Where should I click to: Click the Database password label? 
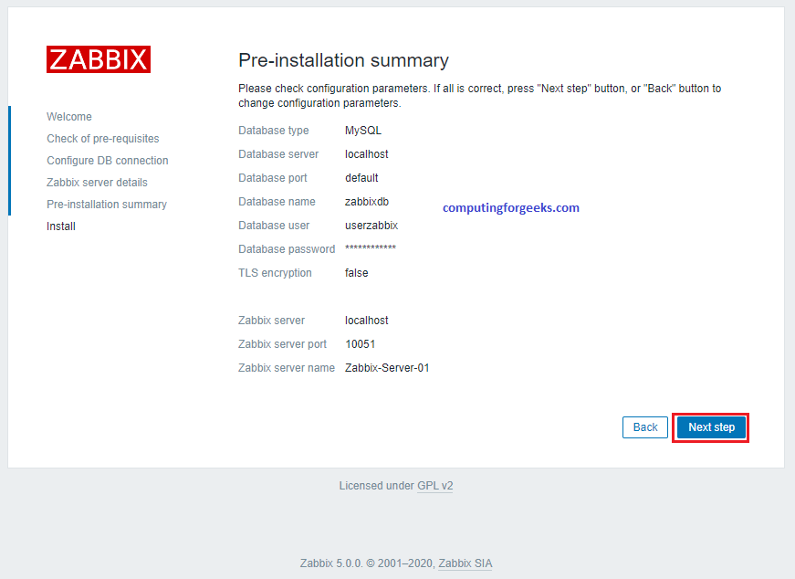click(287, 249)
